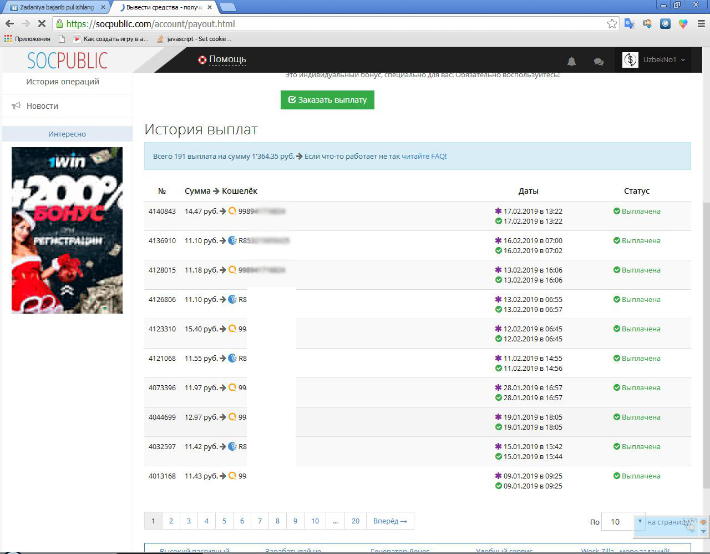Bookmark page with the star icon
This screenshot has width=710, height=554.
(612, 23)
